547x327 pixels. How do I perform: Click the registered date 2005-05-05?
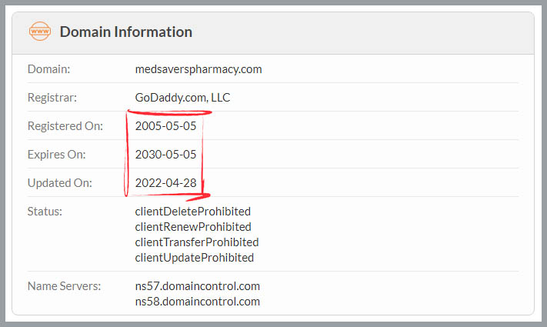coord(165,125)
